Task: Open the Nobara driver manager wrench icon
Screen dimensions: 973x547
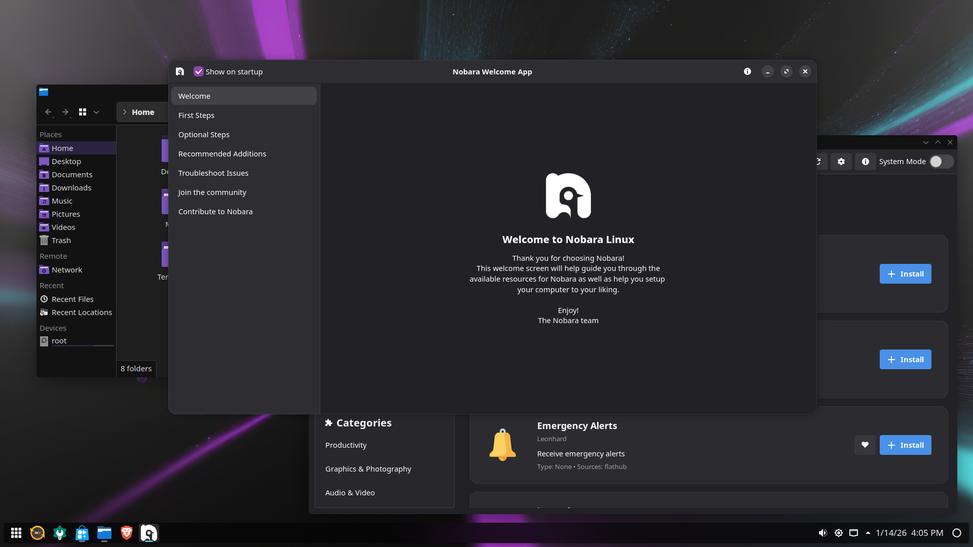Action: [x=59, y=532]
